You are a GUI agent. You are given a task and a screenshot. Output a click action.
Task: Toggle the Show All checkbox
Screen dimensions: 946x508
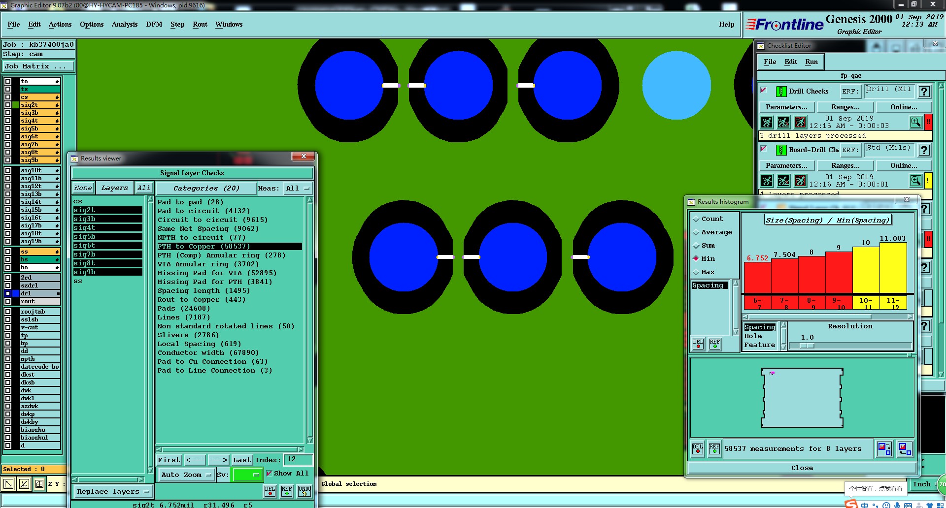(269, 474)
